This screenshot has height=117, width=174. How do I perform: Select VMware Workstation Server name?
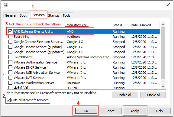coord(34,83)
